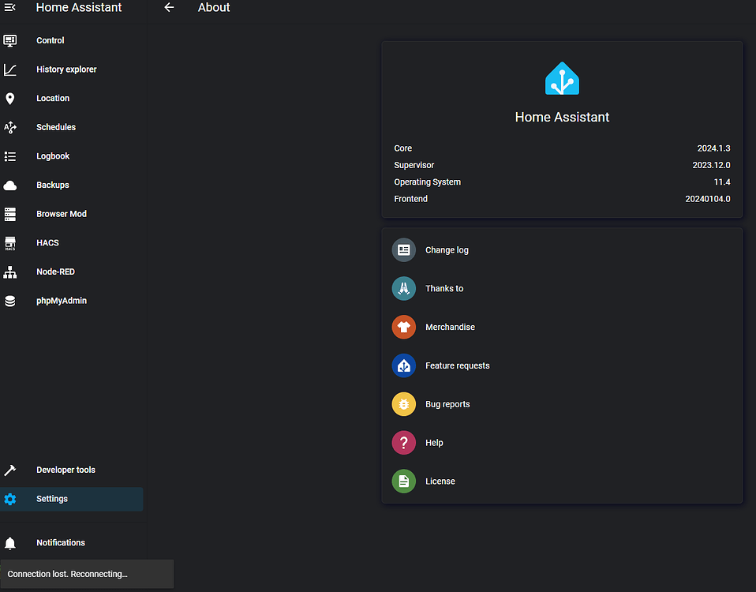Click the Help question mark icon
The width and height of the screenshot is (756, 592).
[403, 443]
